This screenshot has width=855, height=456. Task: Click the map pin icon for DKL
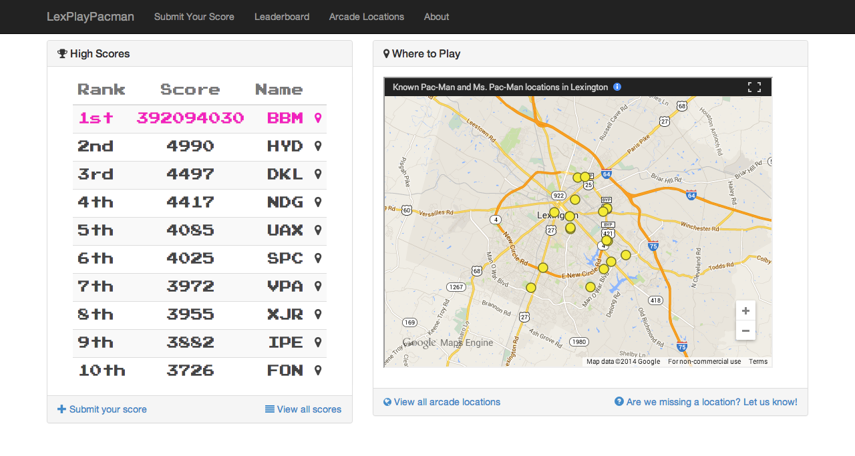click(x=318, y=174)
